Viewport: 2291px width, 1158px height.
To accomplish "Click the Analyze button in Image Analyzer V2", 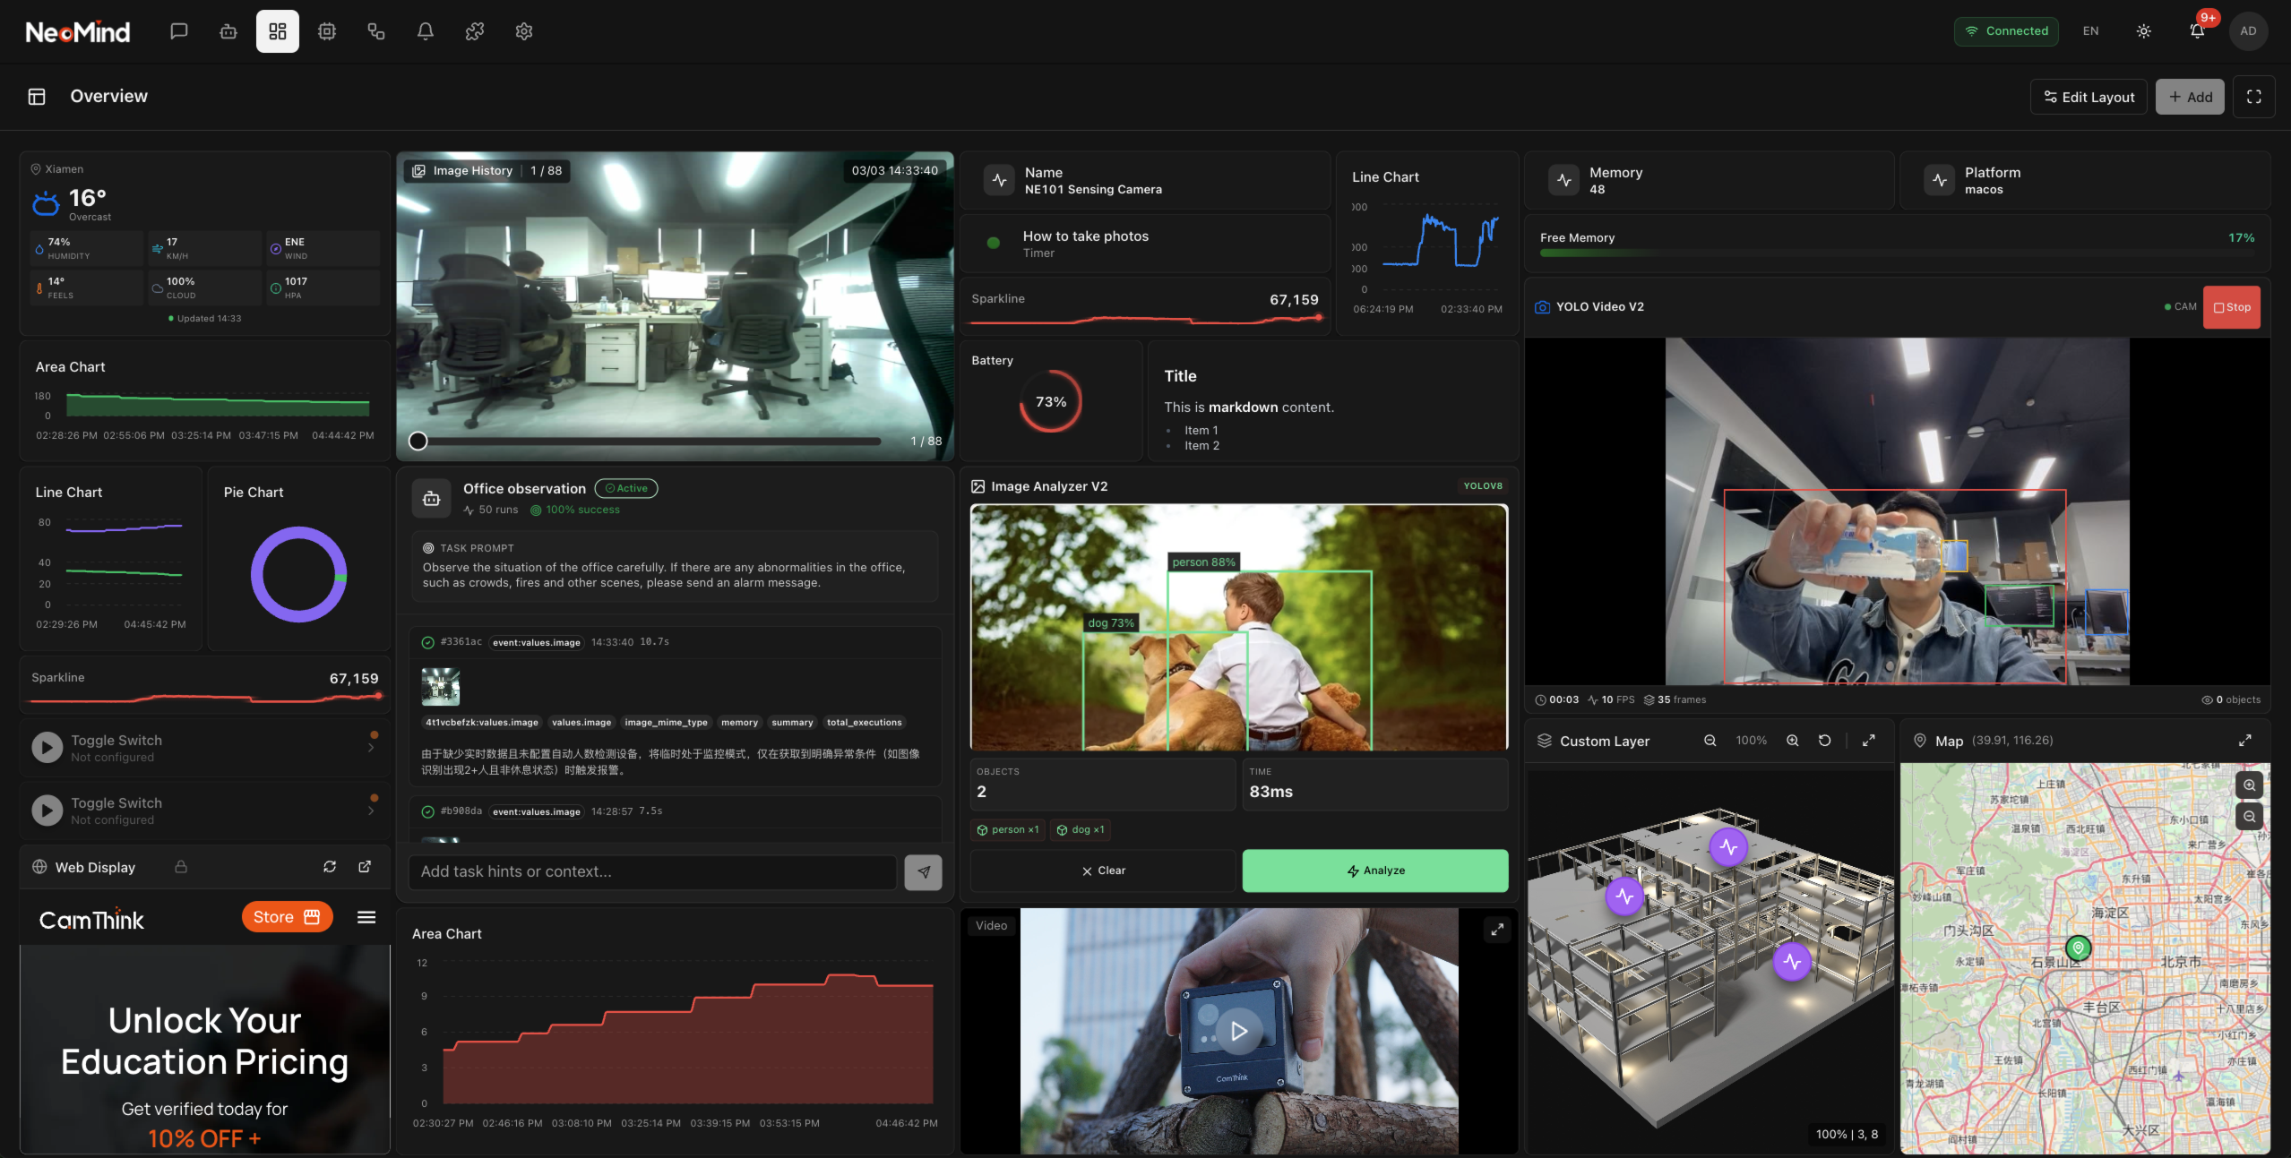I will [1374, 870].
